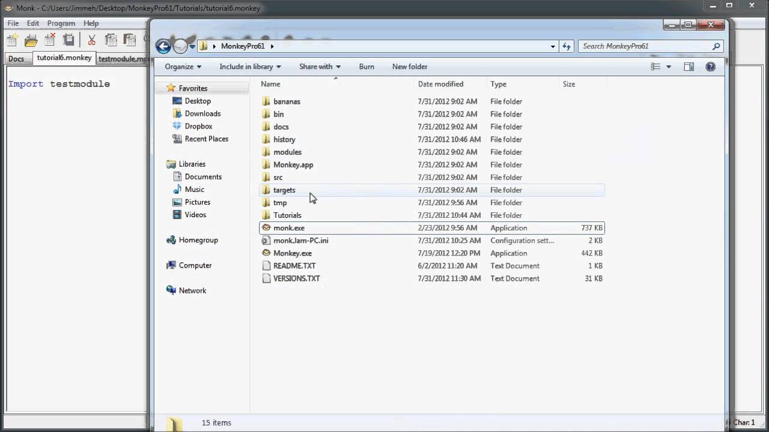The image size is (769, 432).
Task: Select Homegroup in the navigation pane
Action: (x=198, y=239)
